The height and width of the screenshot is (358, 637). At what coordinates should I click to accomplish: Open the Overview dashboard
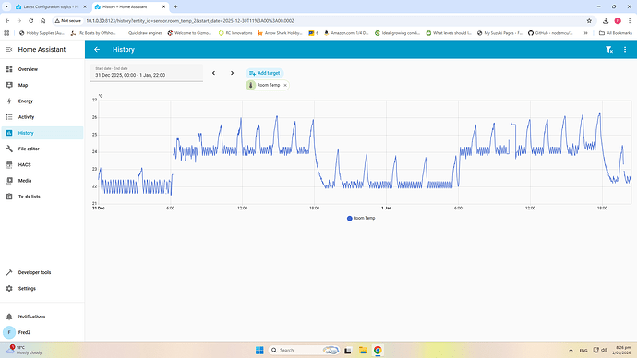click(42, 69)
